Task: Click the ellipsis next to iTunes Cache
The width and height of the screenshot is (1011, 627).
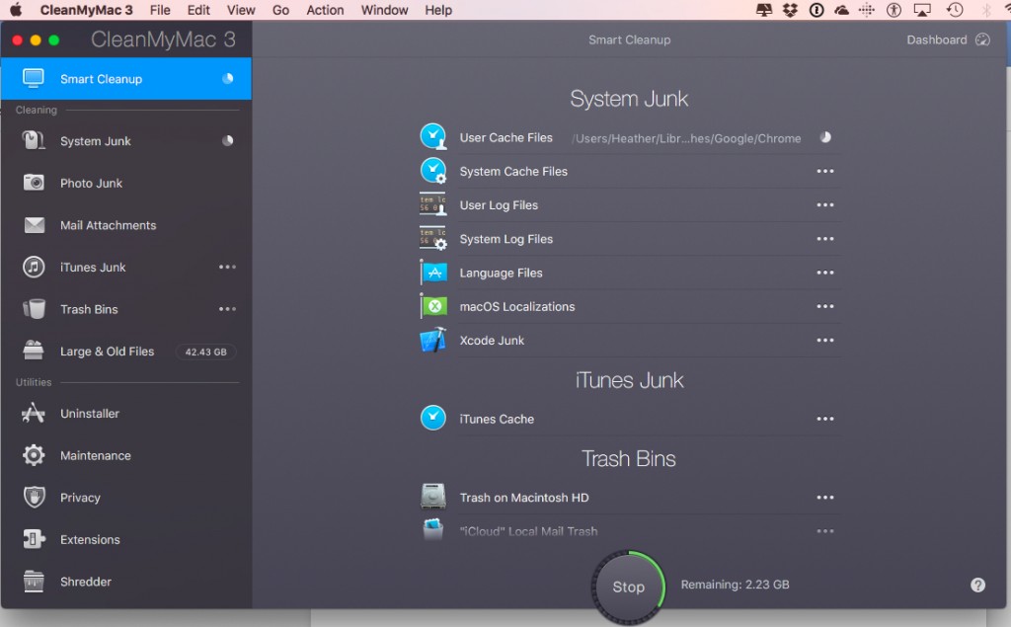Action: point(825,419)
